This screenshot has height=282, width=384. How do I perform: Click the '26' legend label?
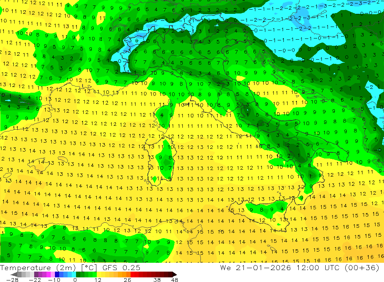tap(127, 280)
